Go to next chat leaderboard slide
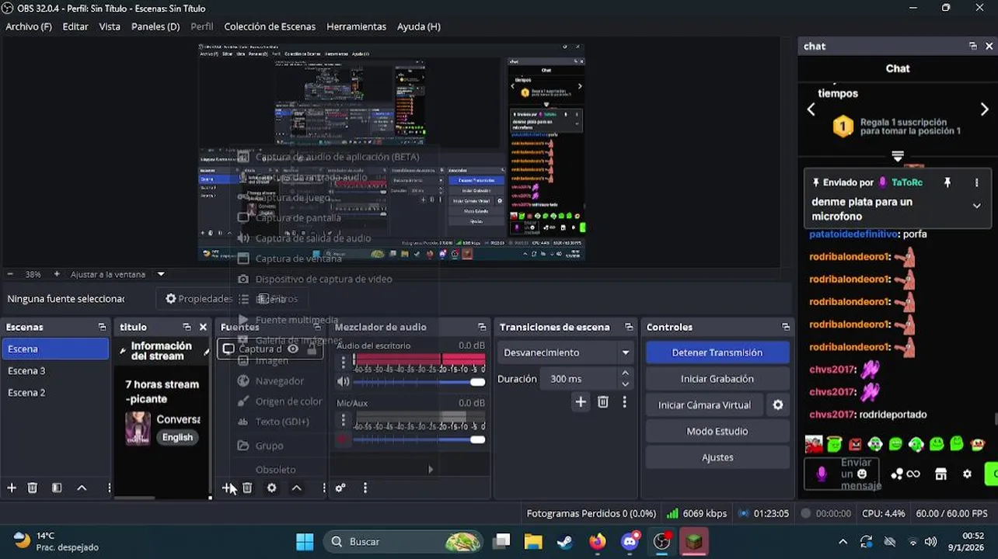This screenshot has height=559, width=998. (x=984, y=109)
